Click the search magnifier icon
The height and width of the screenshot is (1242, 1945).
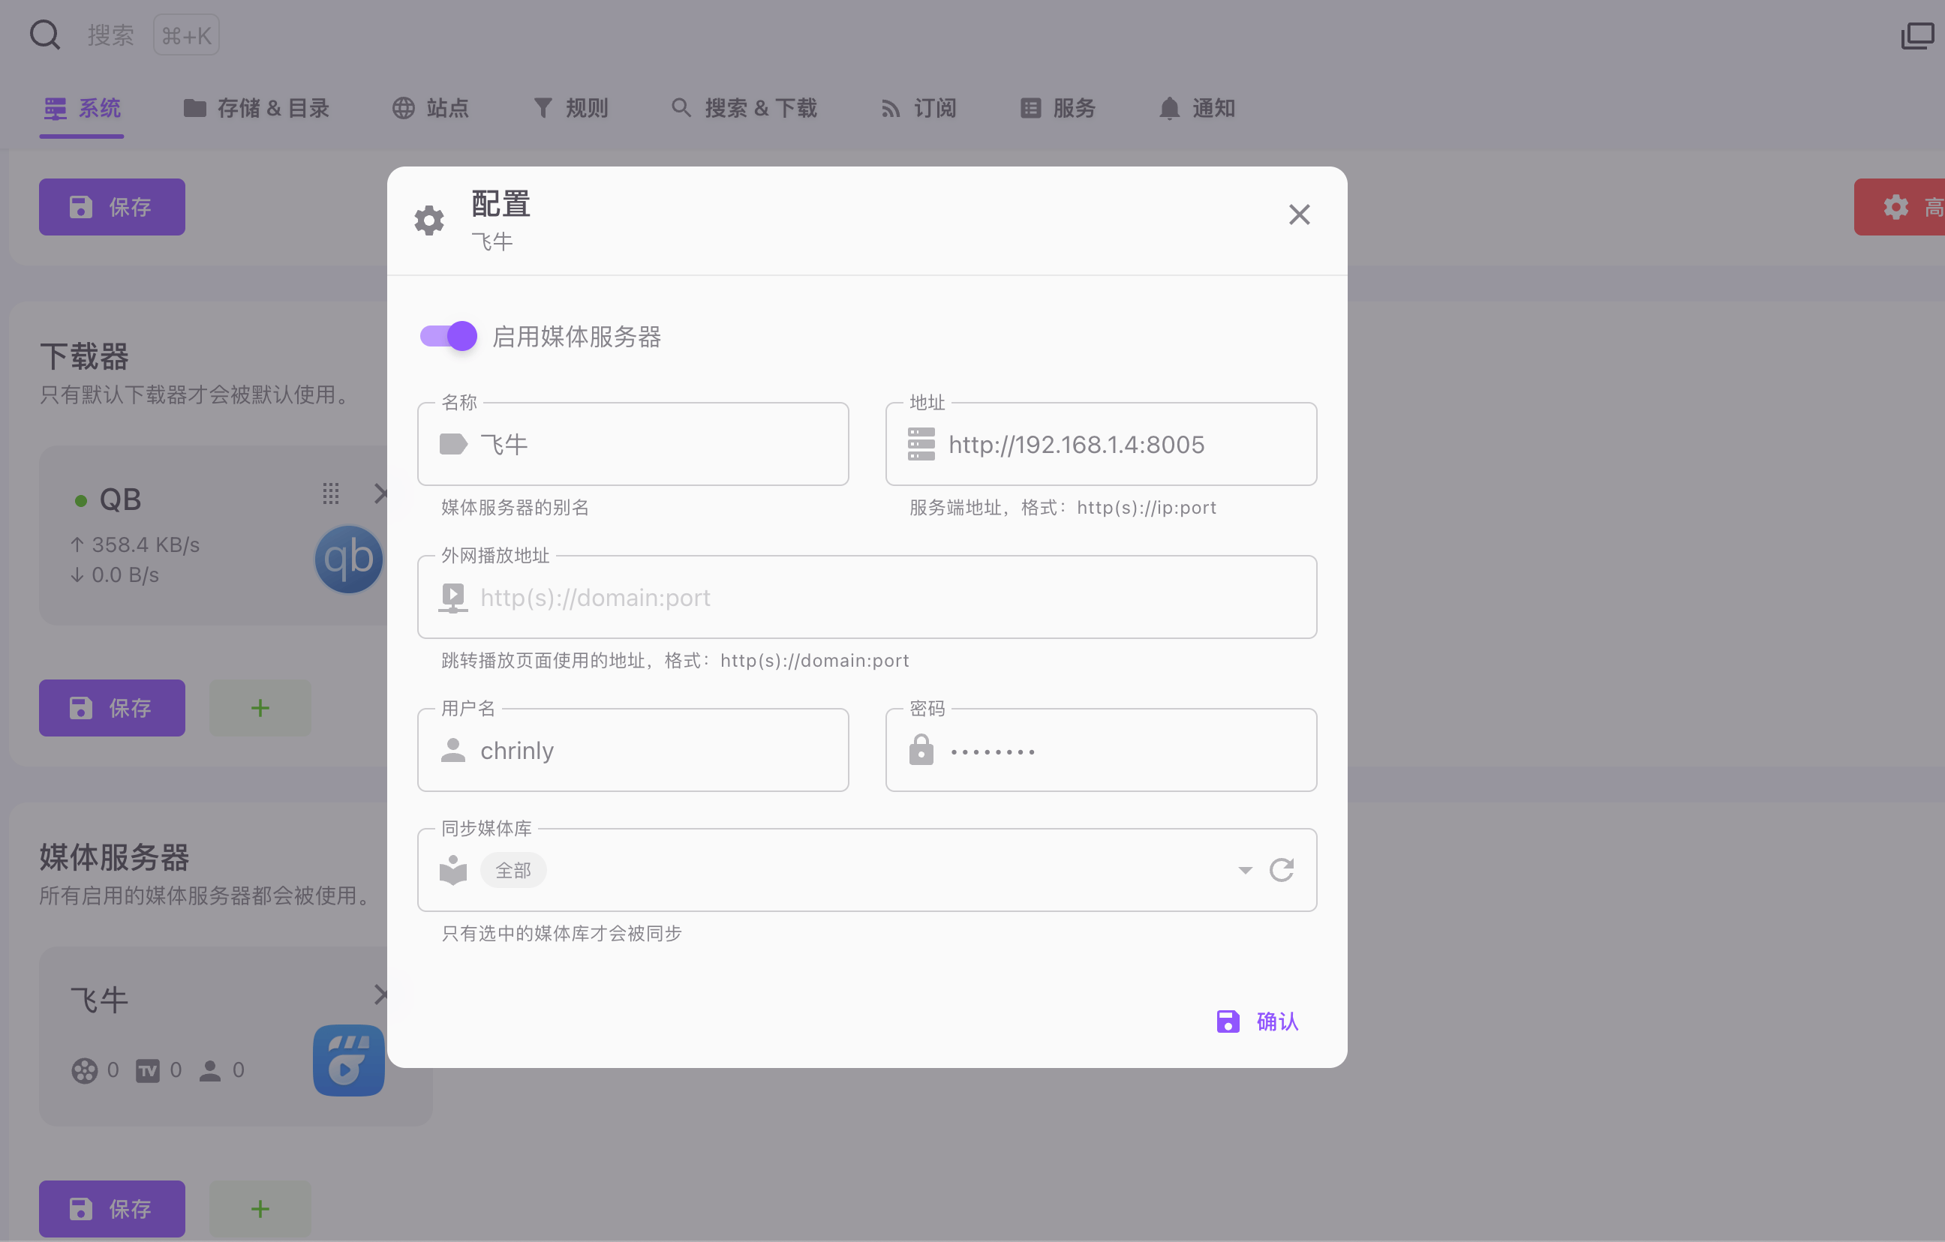click(x=44, y=34)
